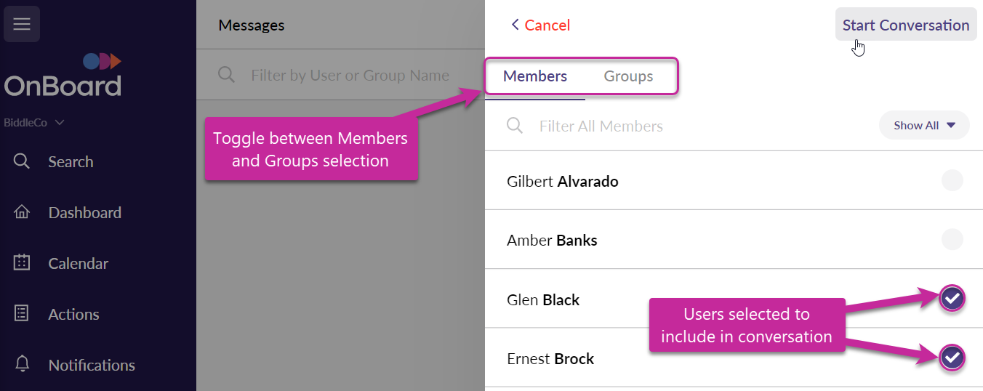Click the Notifications bell icon
This screenshot has width=983, height=391.
coord(22,364)
